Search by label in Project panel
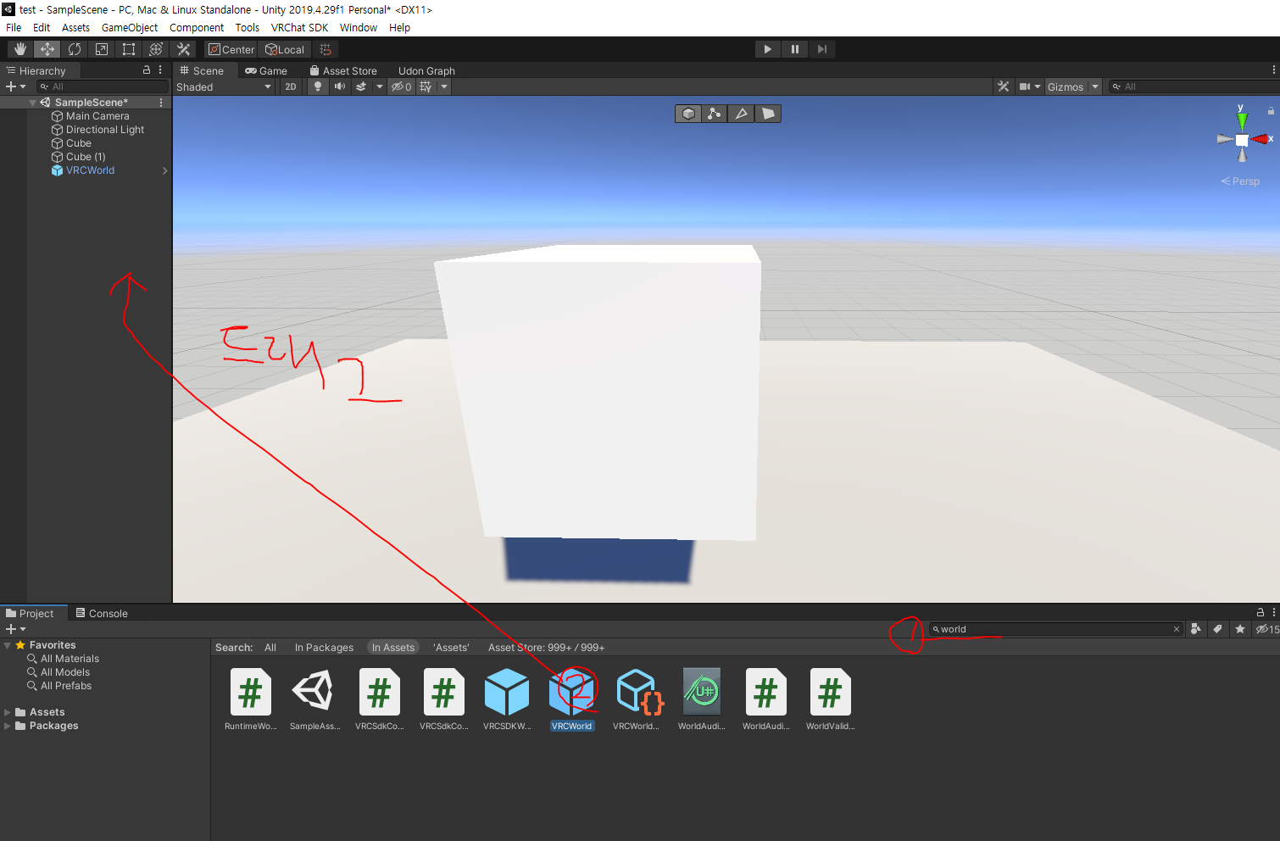The image size is (1280, 841). click(1218, 629)
